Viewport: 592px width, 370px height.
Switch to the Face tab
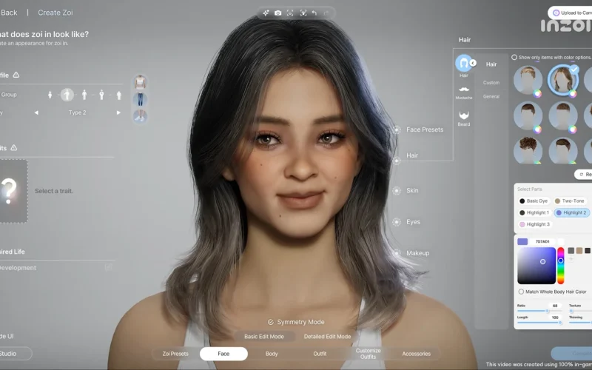pyautogui.click(x=223, y=354)
